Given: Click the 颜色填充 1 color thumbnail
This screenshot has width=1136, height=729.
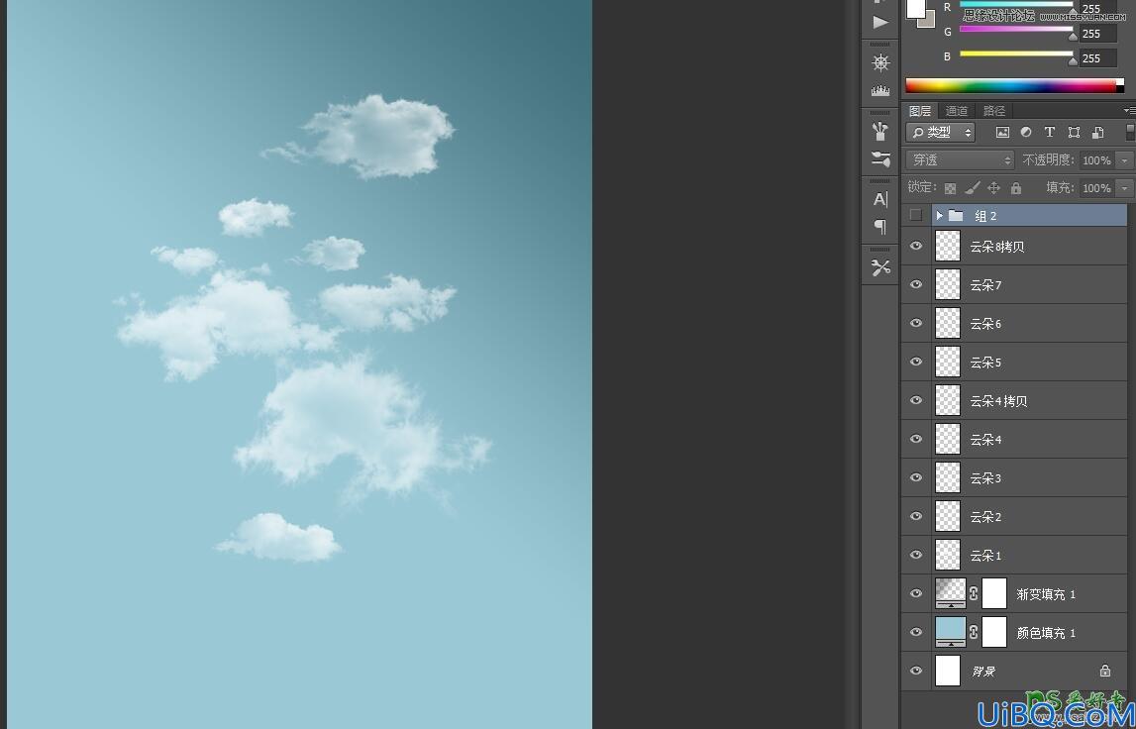Looking at the screenshot, I should pyautogui.click(x=951, y=631).
